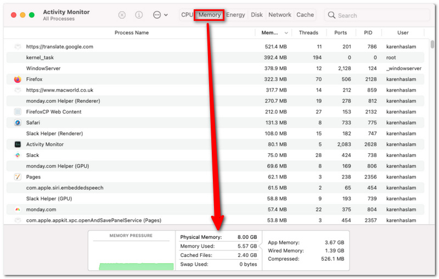The width and height of the screenshot is (439, 279).
Task: Click the Slack icon in process list
Action: [18, 155]
